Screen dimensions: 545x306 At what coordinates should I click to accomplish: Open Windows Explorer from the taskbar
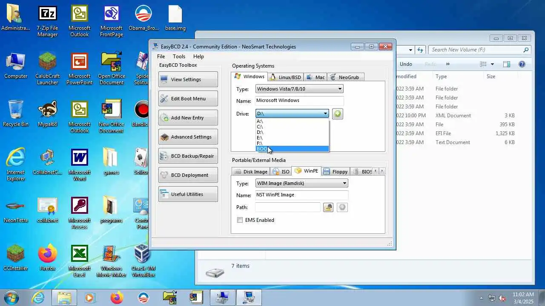pos(64,297)
